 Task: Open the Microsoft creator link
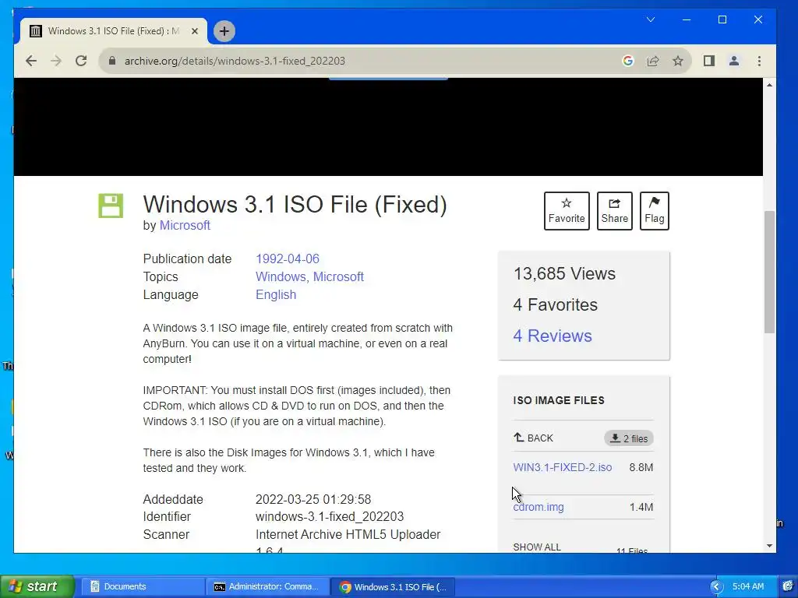click(x=185, y=225)
